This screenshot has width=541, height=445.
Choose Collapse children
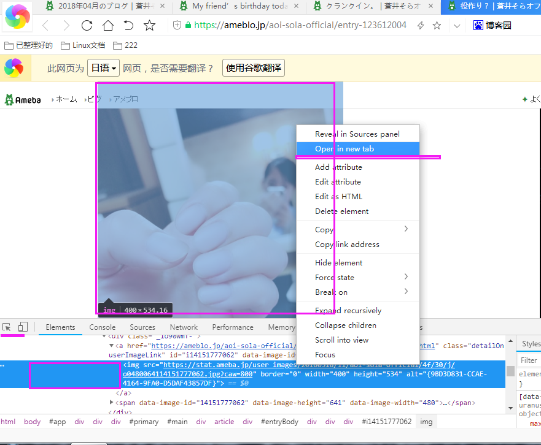pos(357,325)
